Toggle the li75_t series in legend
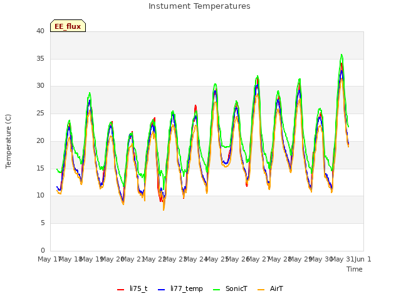This screenshot has width=401, height=301. click(132, 288)
